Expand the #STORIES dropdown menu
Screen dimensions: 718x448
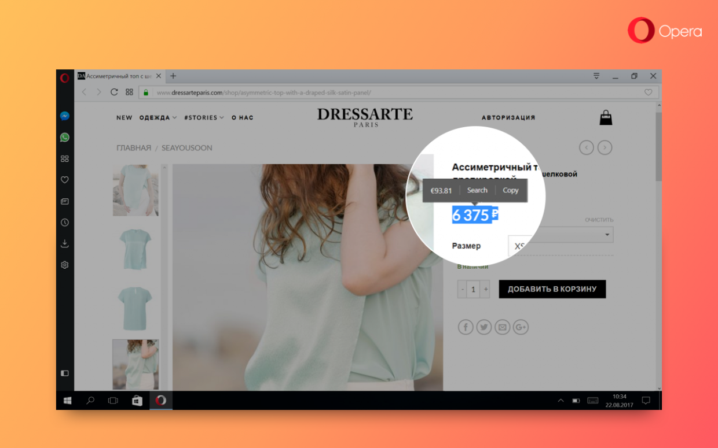pos(204,117)
